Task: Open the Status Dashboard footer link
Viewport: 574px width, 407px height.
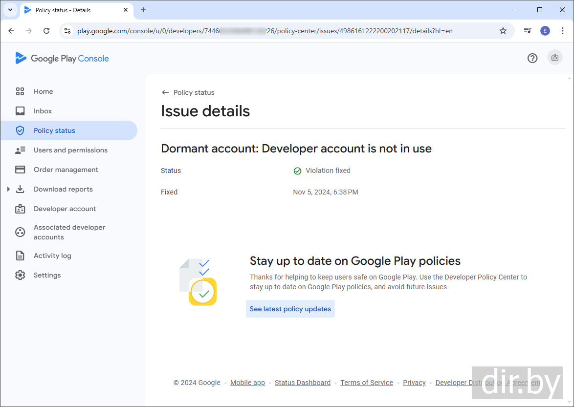Action: tap(302, 383)
